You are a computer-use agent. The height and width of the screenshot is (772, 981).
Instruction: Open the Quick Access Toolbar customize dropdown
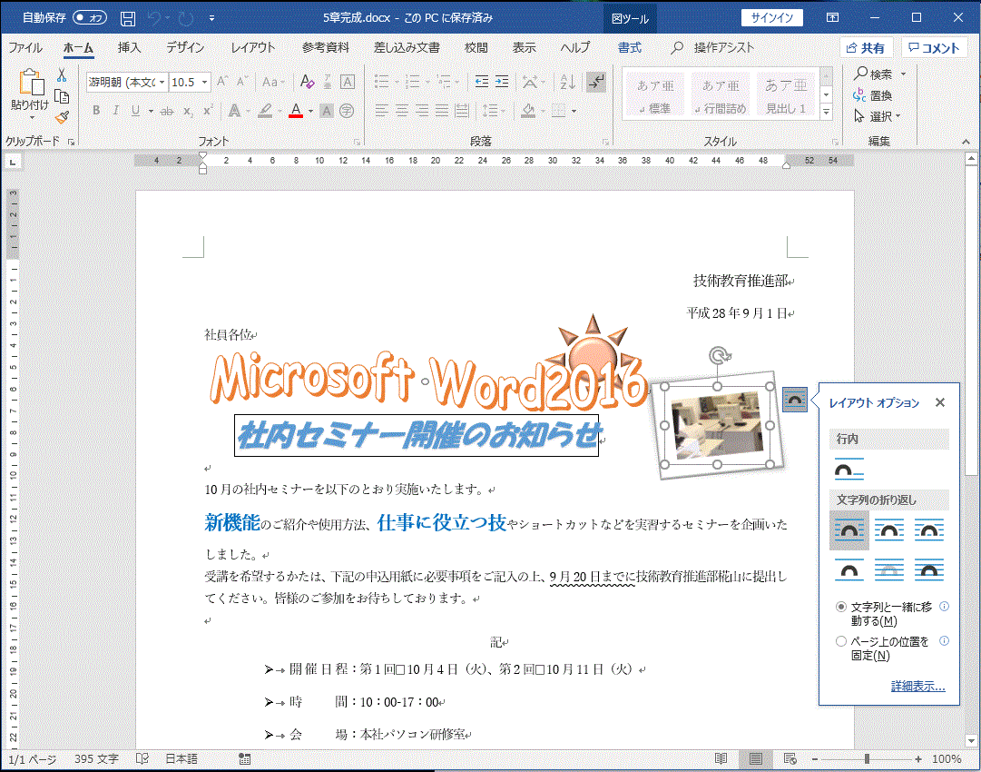pyautogui.click(x=212, y=18)
